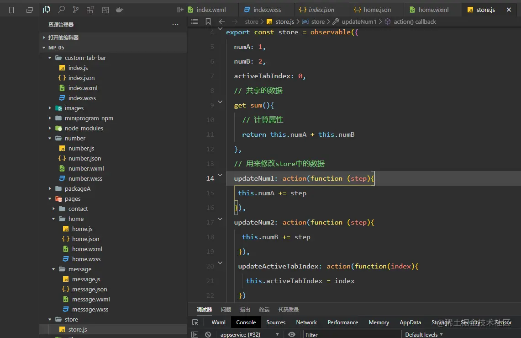Screen dimensions: 521x338
Task: Toggle the bookmark icon in breadcrumb bar
Action: [x=208, y=21]
